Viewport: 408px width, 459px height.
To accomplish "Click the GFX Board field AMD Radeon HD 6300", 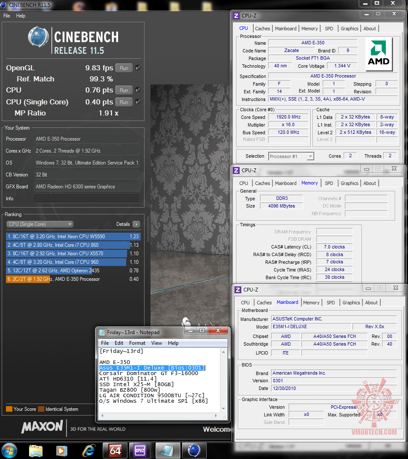I will (x=87, y=187).
